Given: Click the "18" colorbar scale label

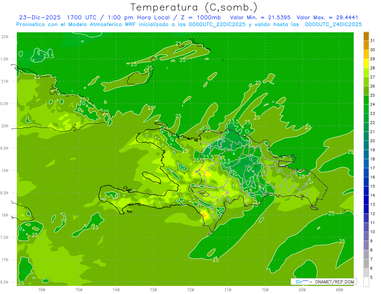Looking at the screenshot, I should [373, 159].
